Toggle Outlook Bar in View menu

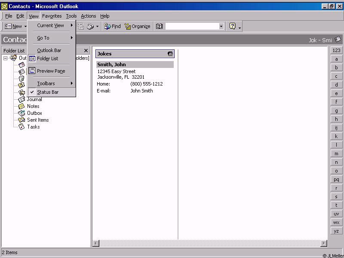tap(52, 50)
